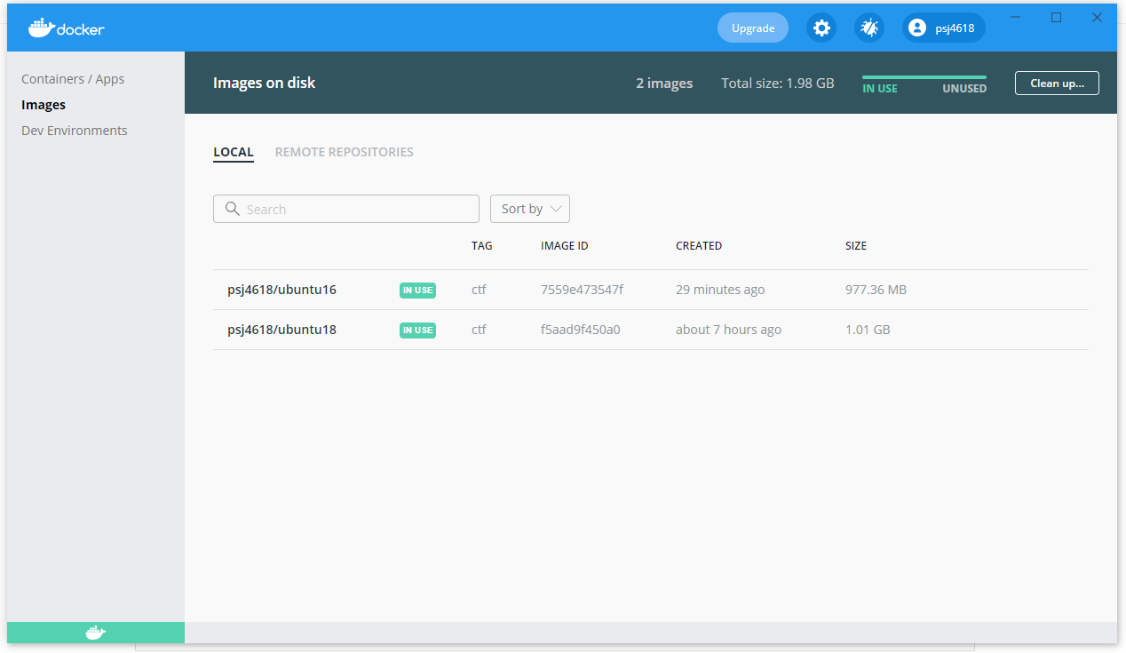
Task: Click the IN USE legend label
Action: pos(880,89)
